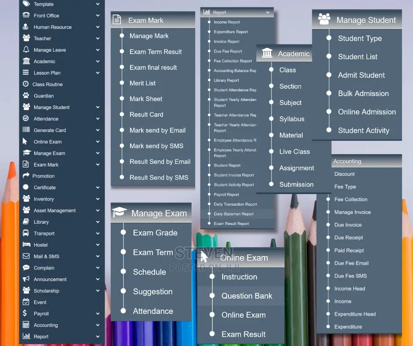This screenshot has width=413, height=346.
Task: Click the Report bar chart icon in sidebar
Action: pyautogui.click(x=26, y=336)
